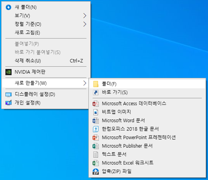This screenshot has width=208, height=180.
Task: Click the Microsoft Access database icon
Action: [x=96, y=104]
